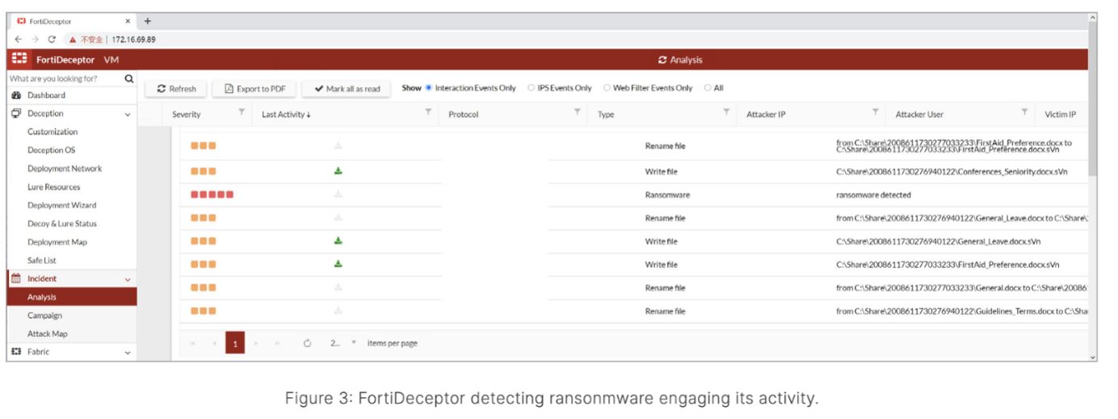Screen dimensions: 1118x419
Task: Refresh the pager with the circular arrow icon
Action: (x=308, y=343)
